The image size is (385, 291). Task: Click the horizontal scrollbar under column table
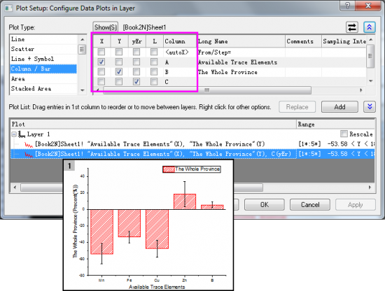[x=207, y=90]
